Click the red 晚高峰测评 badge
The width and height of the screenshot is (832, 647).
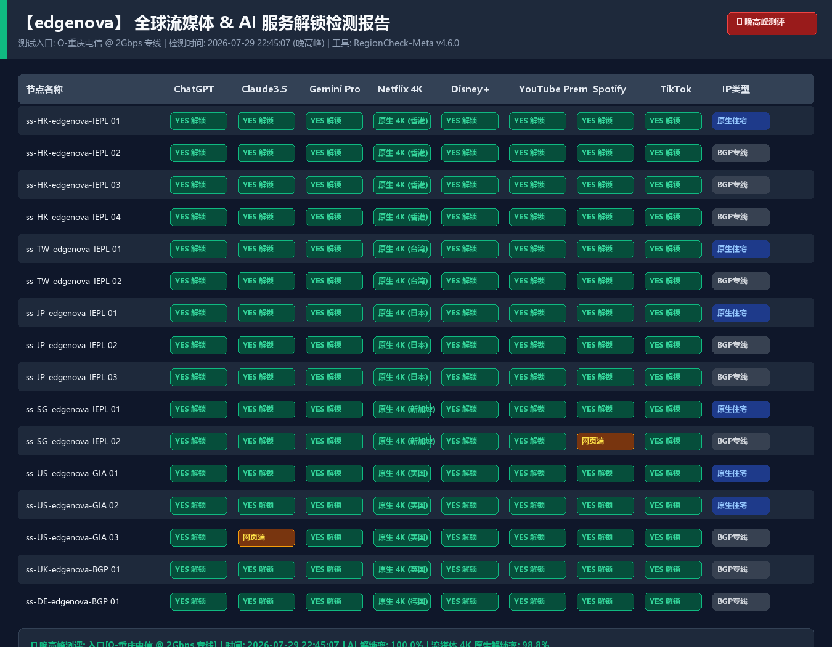[x=772, y=23]
